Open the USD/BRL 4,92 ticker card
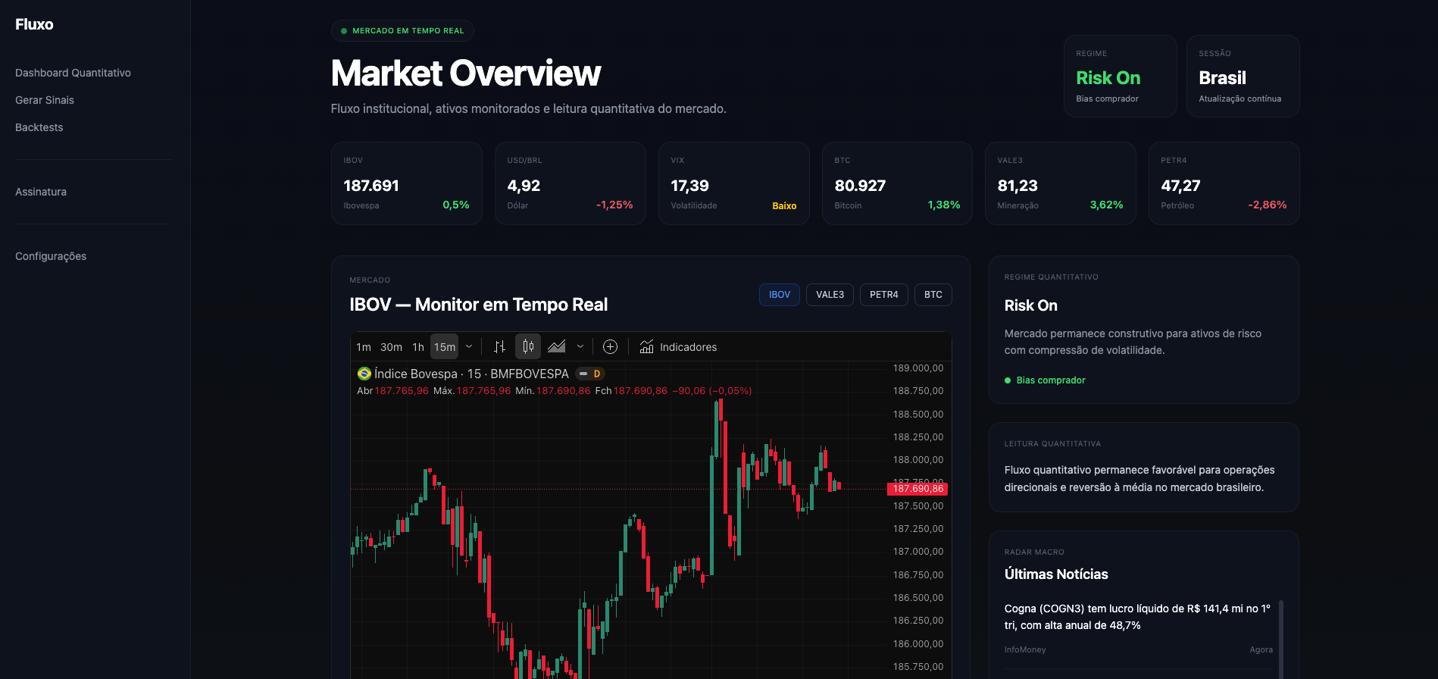1438x679 pixels. [571, 183]
